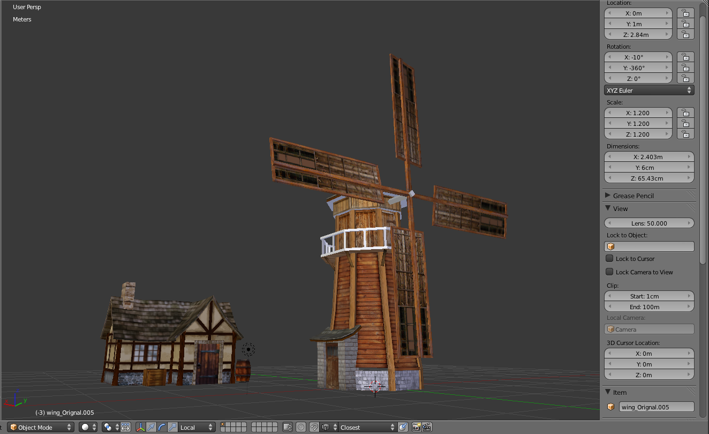This screenshot has height=434, width=709.
Task: Enable Lock Camera to View
Action: click(609, 272)
